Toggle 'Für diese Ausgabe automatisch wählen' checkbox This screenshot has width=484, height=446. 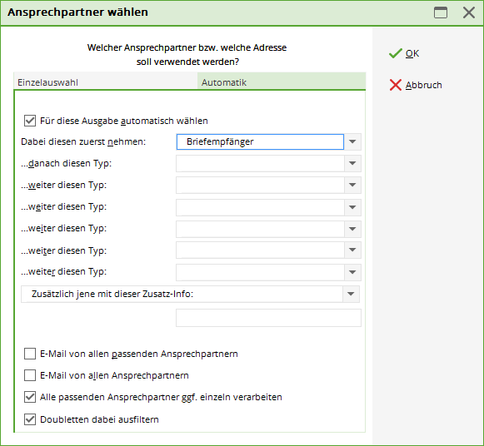point(30,121)
